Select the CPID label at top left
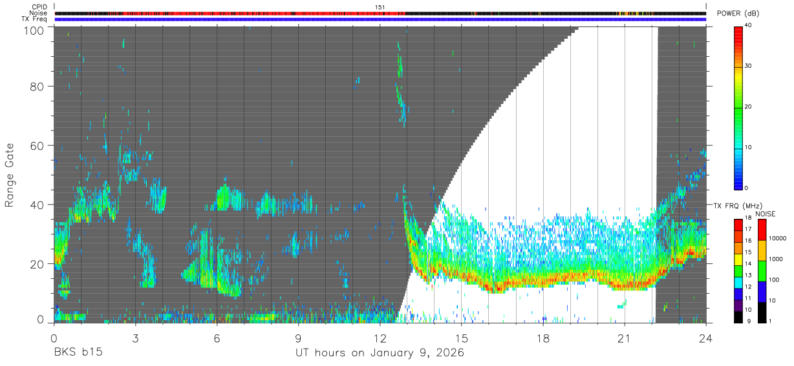The width and height of the screenshot is (794, 366). point(40,7)
